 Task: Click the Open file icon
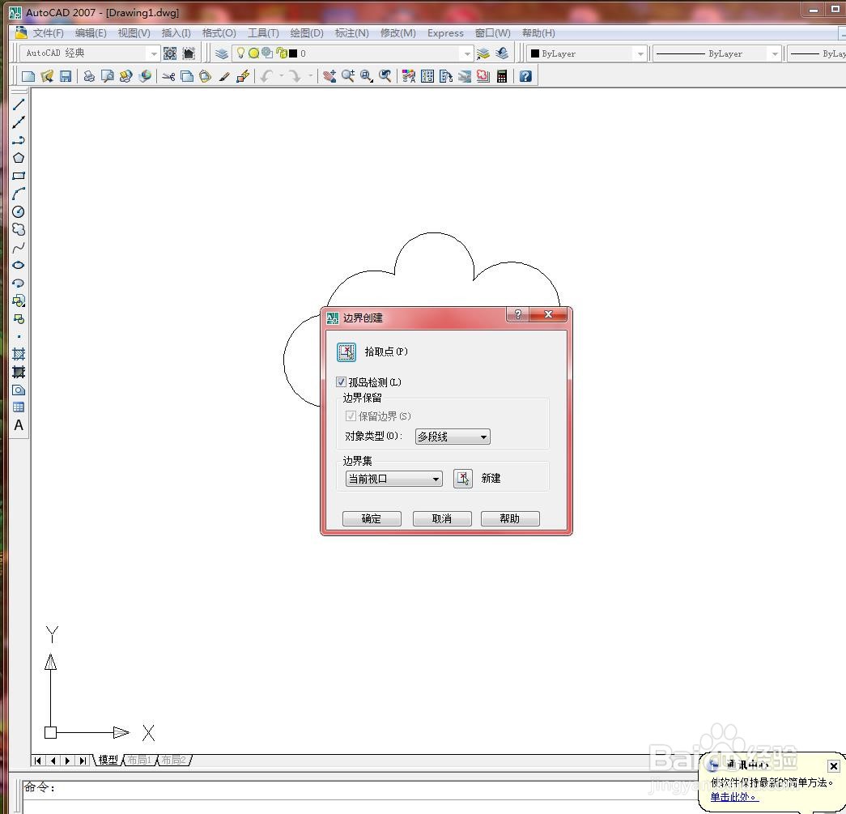coord(47,76)
